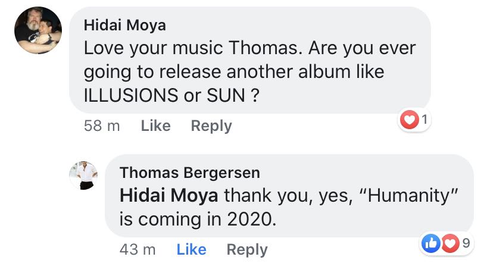Click the Thomas Bergersen author name

tap(189, 173)
